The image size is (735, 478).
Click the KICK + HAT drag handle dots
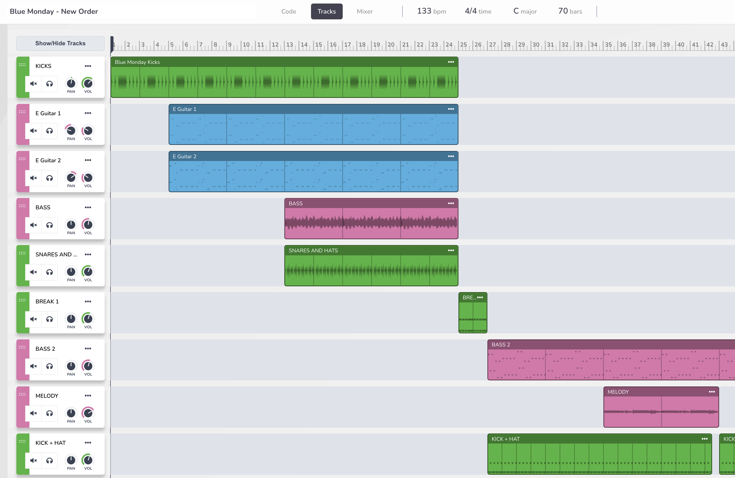coord(22,441)
